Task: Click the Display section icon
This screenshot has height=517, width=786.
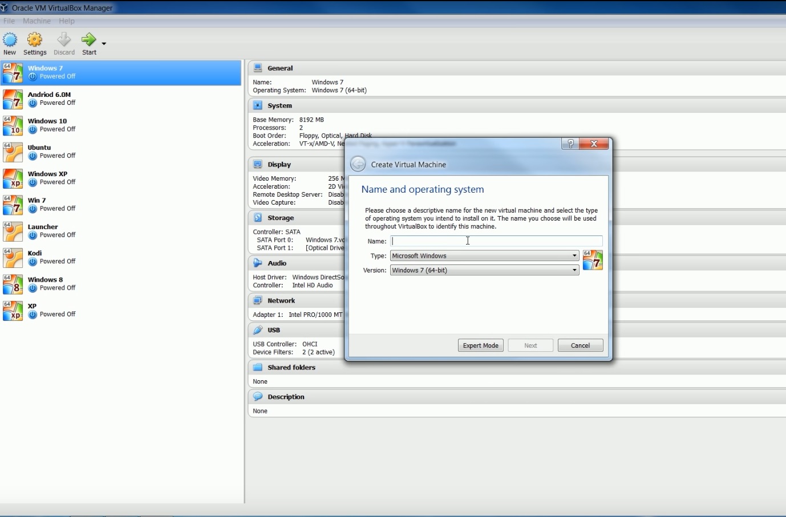Action: coord(258,164)
